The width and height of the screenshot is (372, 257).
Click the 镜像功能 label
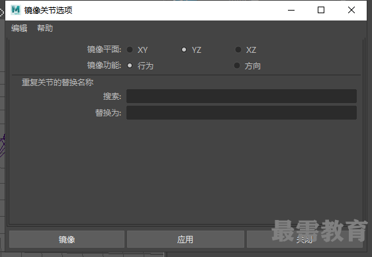(104, 65)
